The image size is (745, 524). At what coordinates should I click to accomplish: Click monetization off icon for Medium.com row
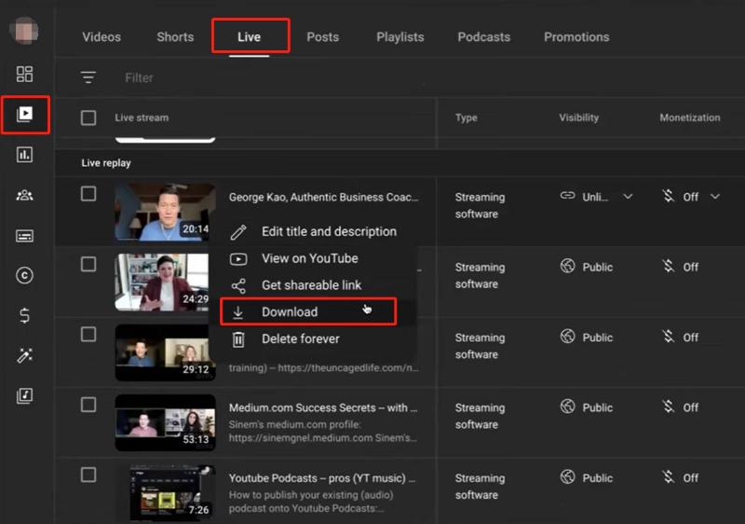pos(669,407)
